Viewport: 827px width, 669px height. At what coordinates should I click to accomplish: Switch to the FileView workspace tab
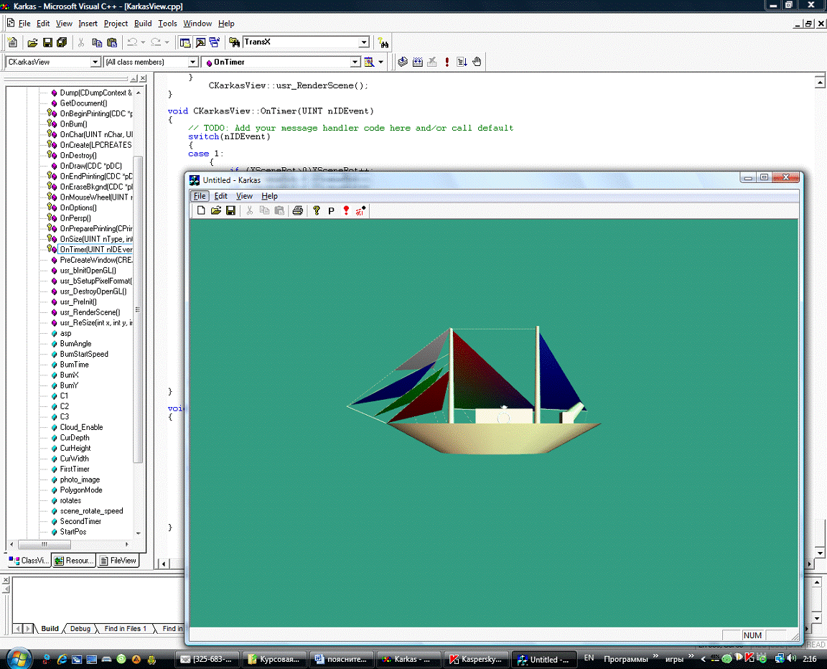(118, 561)
